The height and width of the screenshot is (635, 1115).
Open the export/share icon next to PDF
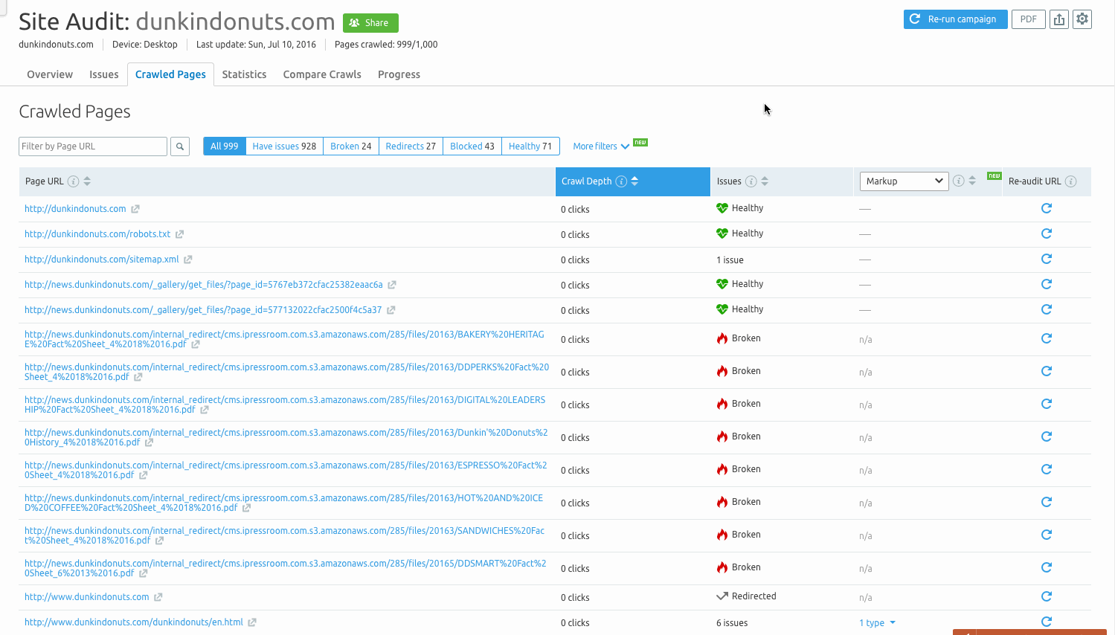(x=1059, y=19)
